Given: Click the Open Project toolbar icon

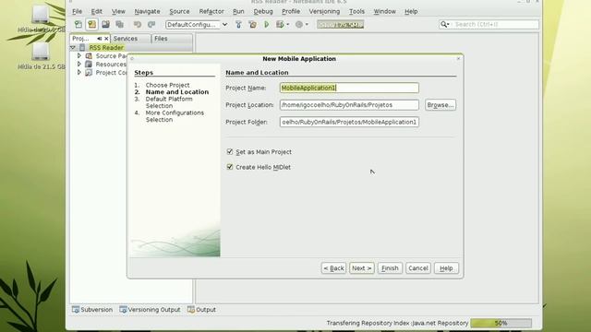Looking at the screenshot, I should [x=105, y=25].
